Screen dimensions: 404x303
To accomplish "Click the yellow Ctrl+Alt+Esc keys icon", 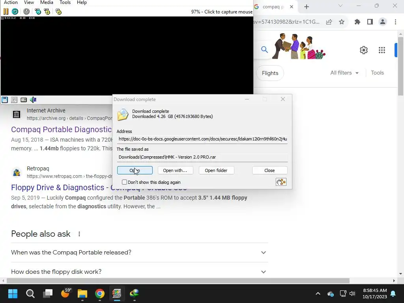I will click(47, 11).
